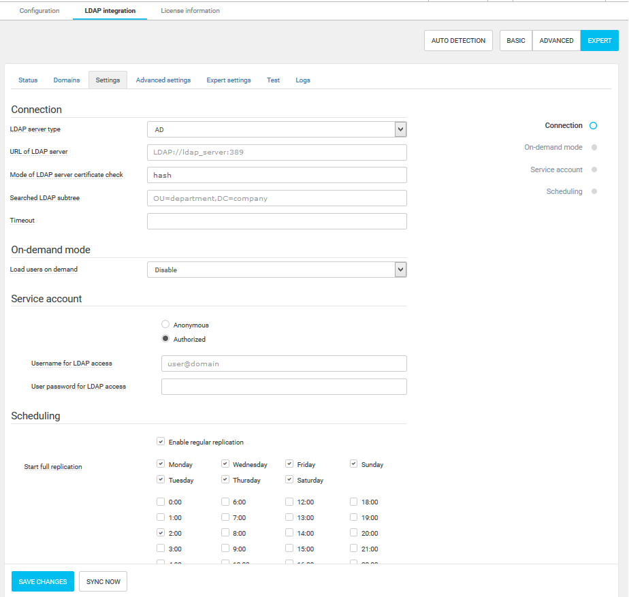
Task: Click the Service account navigation dot
Action: (594, 170)
